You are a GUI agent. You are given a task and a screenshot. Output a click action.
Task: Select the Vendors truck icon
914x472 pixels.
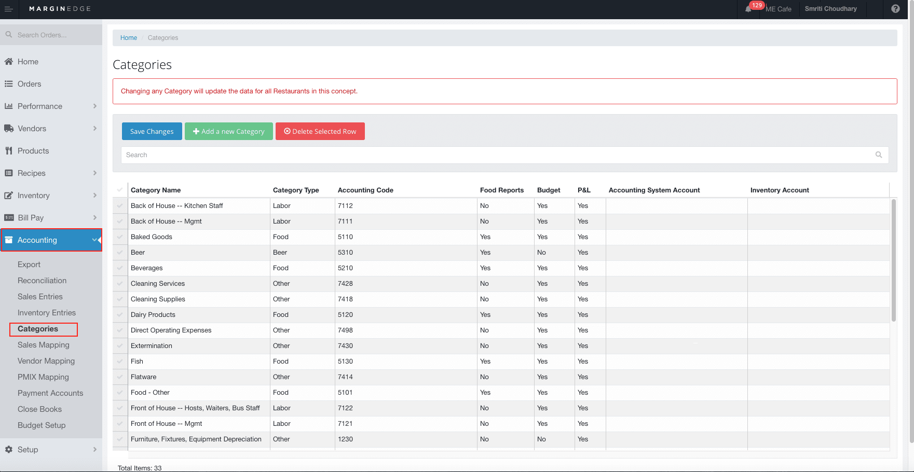[9, 128]
